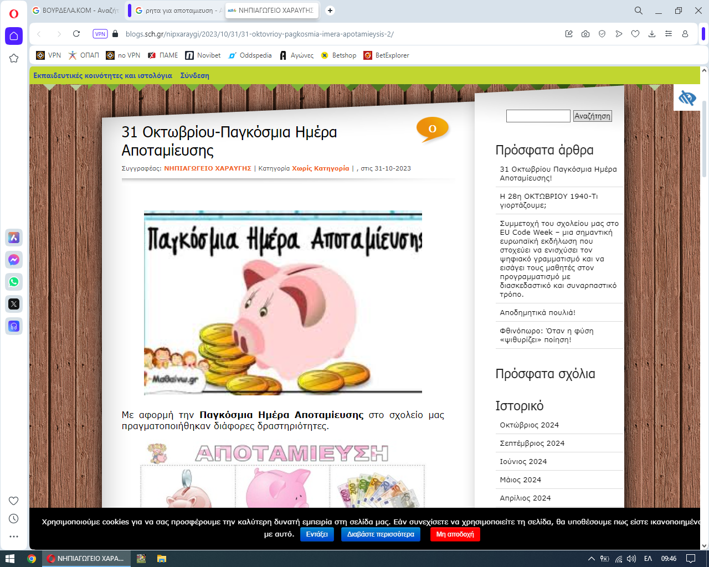The height and width of the screenshot is (567, 709).
Task: Reload the current page
Action: pos(76,34)
